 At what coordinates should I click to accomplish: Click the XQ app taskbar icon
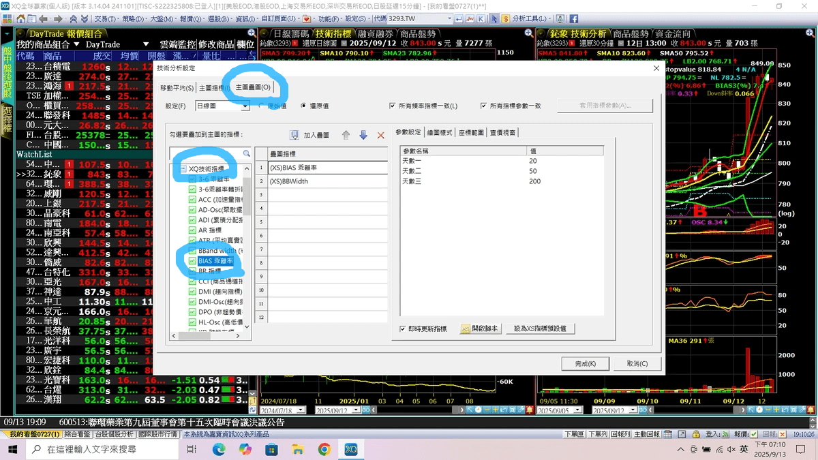coord(350,449)
